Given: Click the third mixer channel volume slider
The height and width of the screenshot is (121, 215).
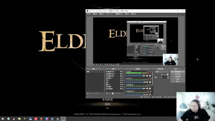Looking at the screenshot, I should tap(135, 88).
